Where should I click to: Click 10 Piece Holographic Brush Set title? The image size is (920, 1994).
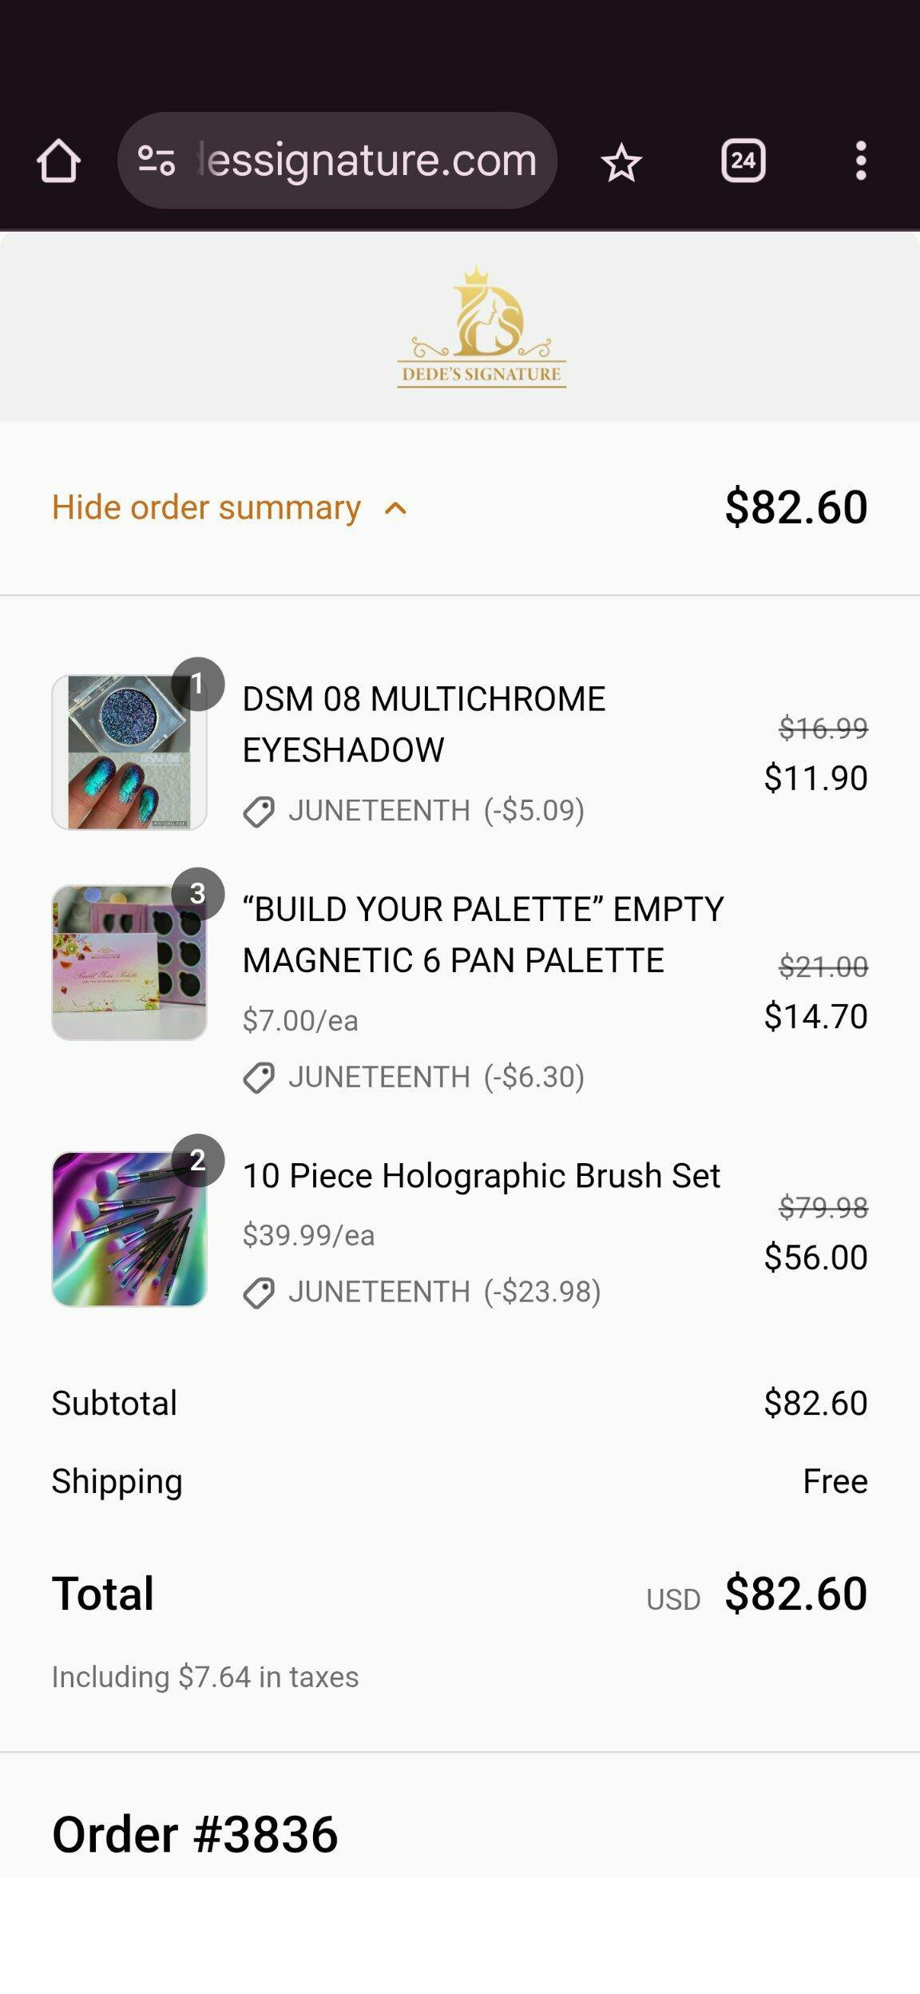click(481, 1176)
